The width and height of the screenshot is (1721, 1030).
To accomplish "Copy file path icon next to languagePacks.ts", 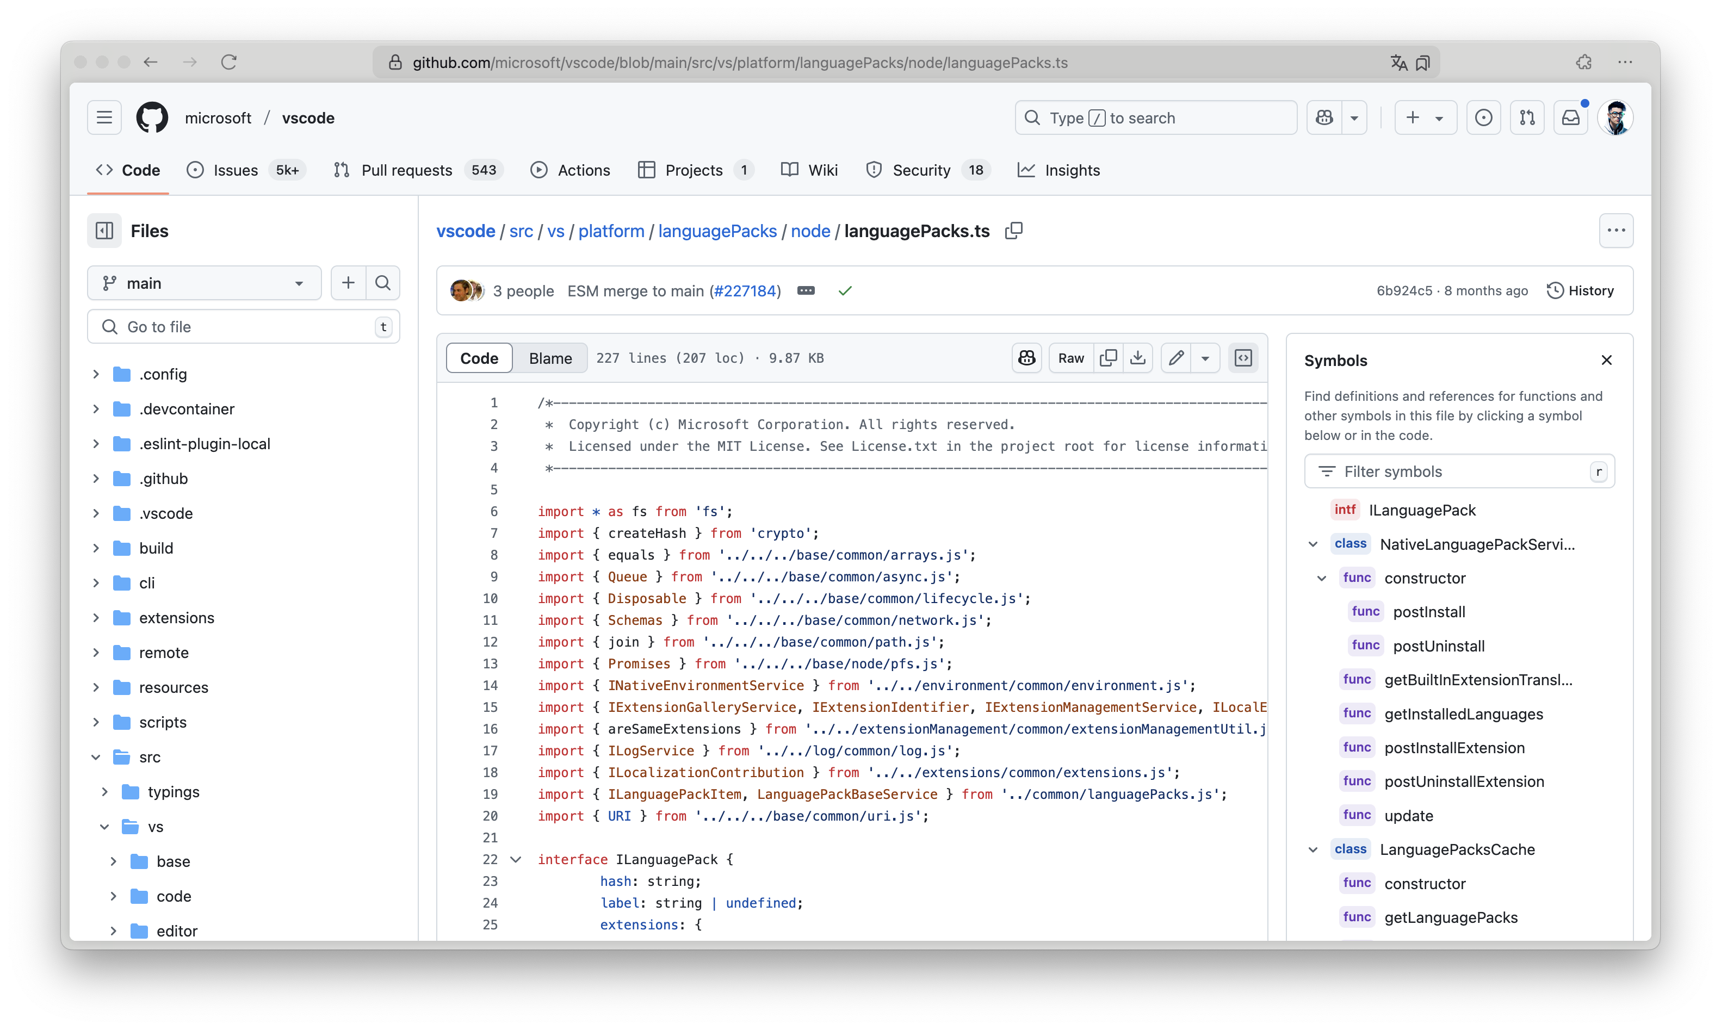I will (x=1013, y=231).
